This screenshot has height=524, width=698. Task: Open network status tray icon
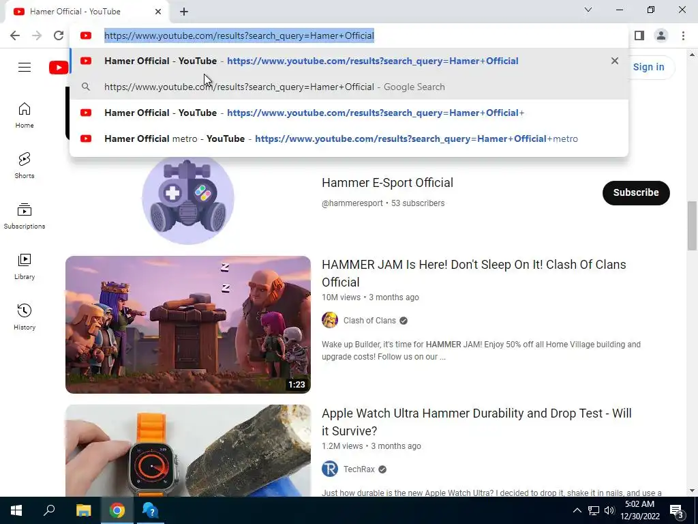[x=594, y=510]
